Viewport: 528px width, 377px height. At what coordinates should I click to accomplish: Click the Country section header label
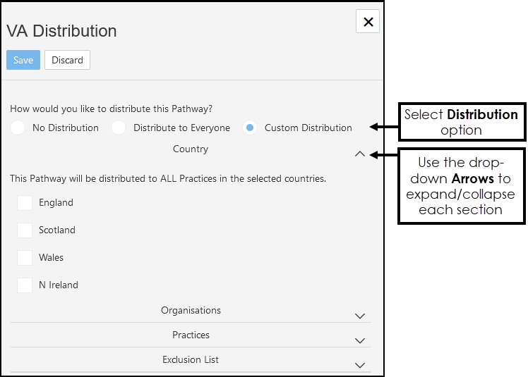(191, 149)
